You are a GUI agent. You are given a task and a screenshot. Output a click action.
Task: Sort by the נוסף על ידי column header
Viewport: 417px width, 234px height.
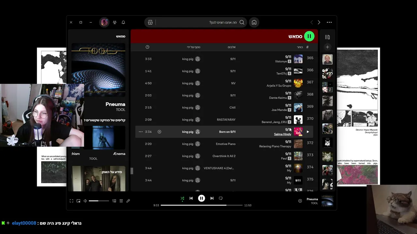coord(194,47)
